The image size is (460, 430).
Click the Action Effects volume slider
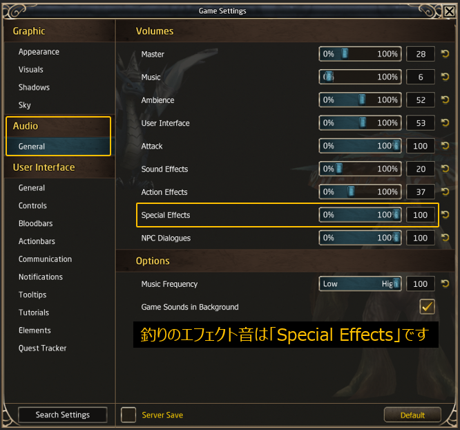[360, 191]
